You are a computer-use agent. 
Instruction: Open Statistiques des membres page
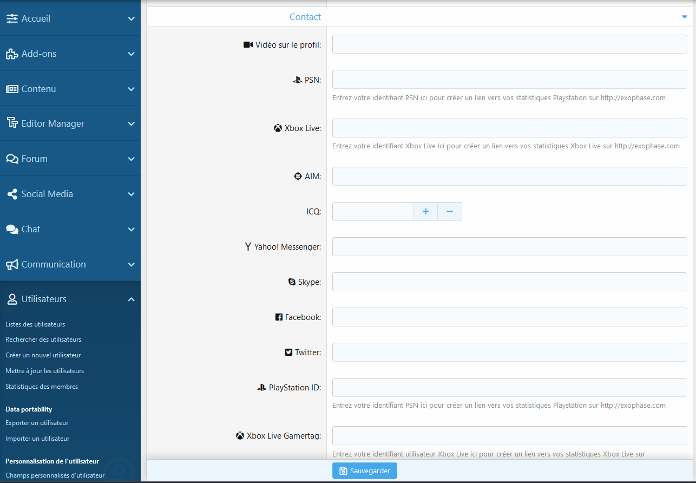pyautogui.click(x=42, y=387)
